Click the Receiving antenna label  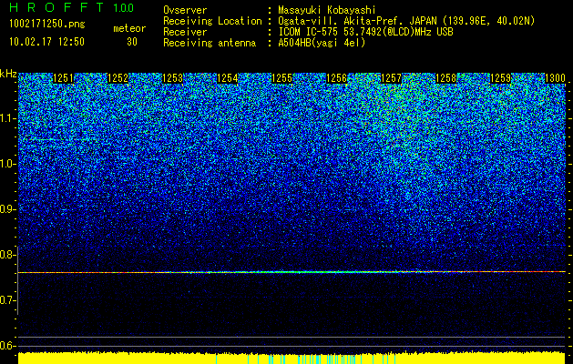(210, 43)
